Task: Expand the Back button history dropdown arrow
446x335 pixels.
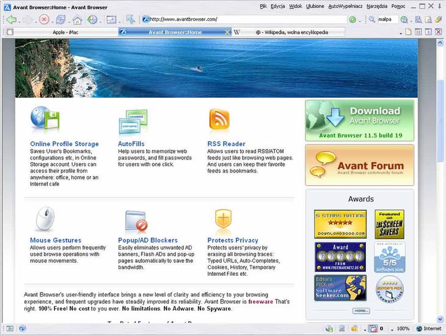Action: pyautogui.click(x=19, y=22)
